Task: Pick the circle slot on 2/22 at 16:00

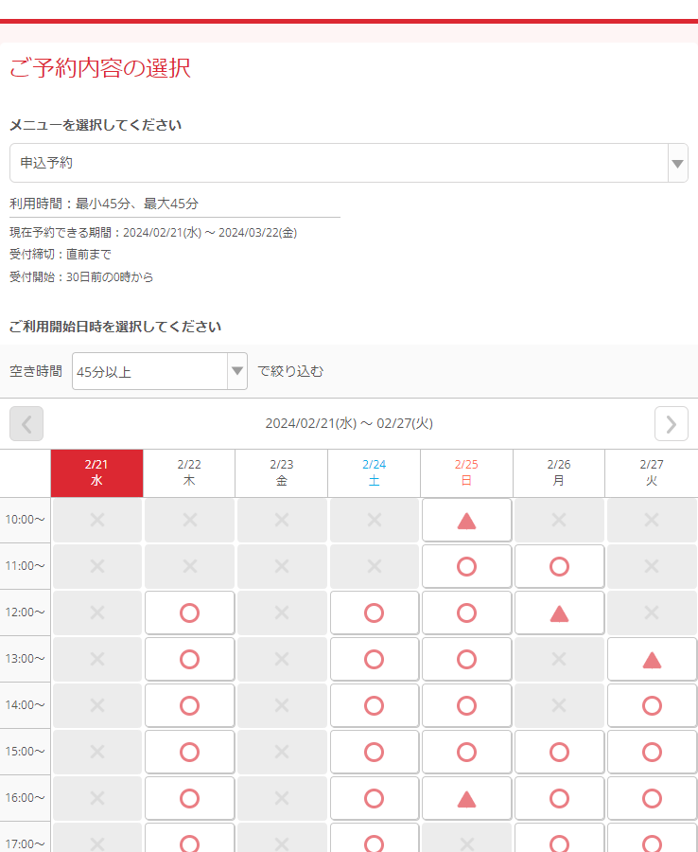Action: pyautogui.click(x=189, y=798)
